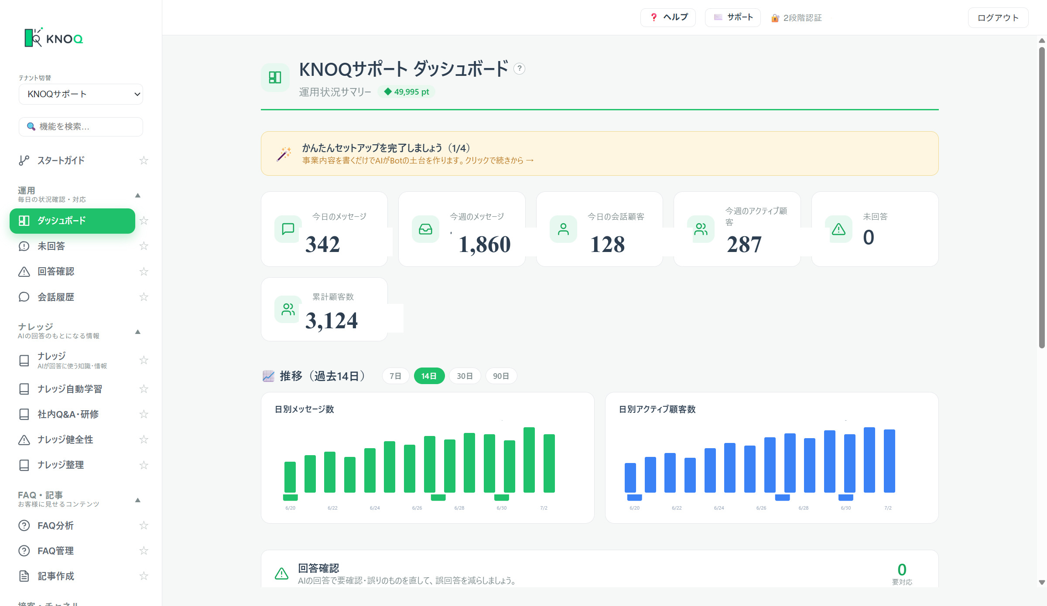1047x606 pixels.
Task: Click the 未回答 card warning triangle icon
Action: pos(838,229)
